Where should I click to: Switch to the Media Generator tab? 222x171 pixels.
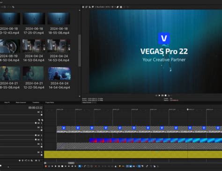click(21, 102)
